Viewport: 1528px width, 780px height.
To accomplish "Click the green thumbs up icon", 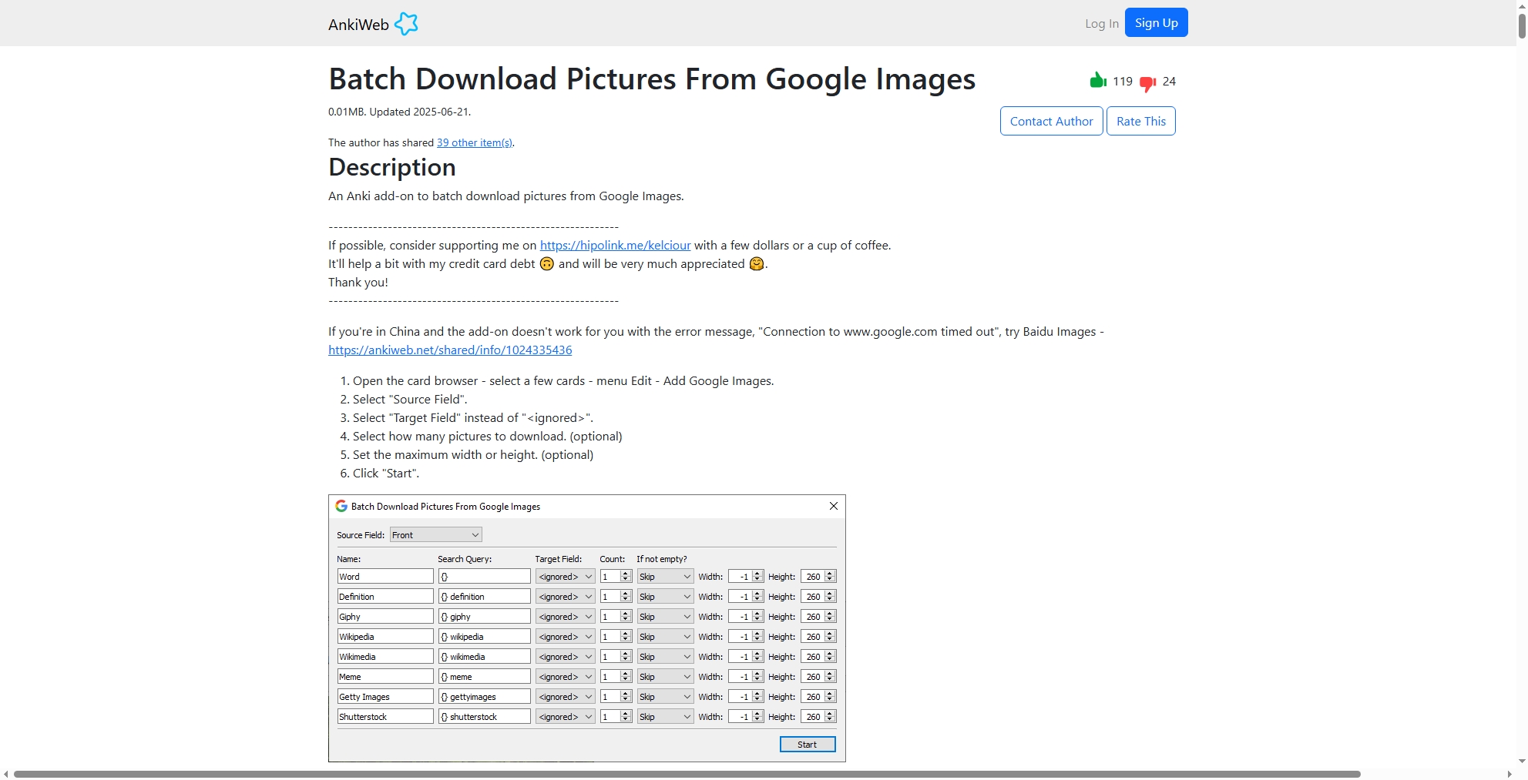I will pos(1098,80).
